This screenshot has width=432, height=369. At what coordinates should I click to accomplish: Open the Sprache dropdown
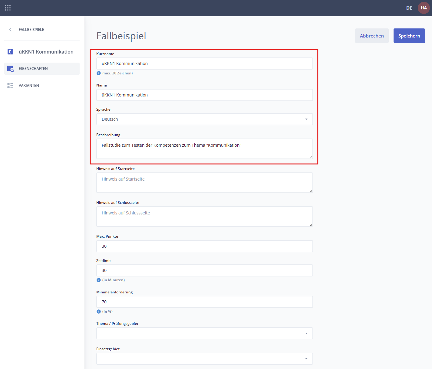click(204, 119)
